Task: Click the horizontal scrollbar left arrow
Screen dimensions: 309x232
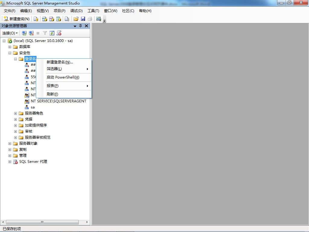Action: [x=3, y=222]
